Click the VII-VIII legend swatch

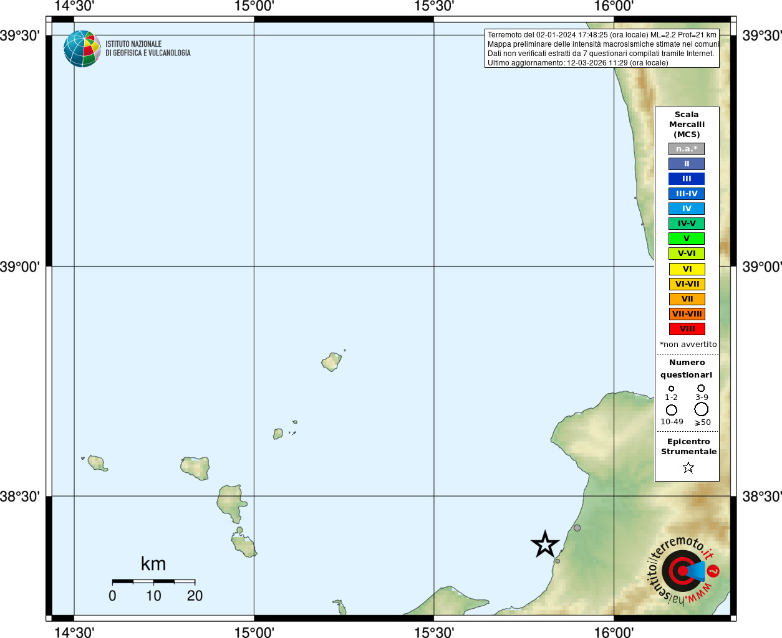tap(687, 314)
